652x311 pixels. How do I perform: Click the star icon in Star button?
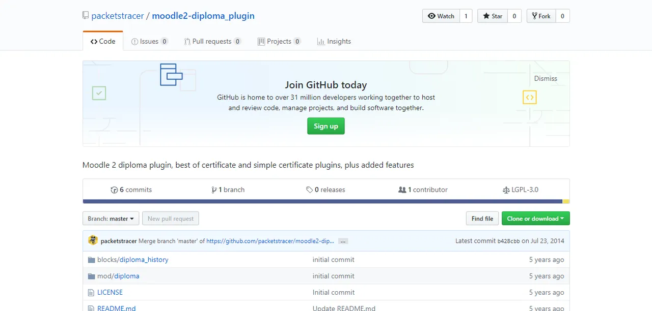(x=486, y=16)
